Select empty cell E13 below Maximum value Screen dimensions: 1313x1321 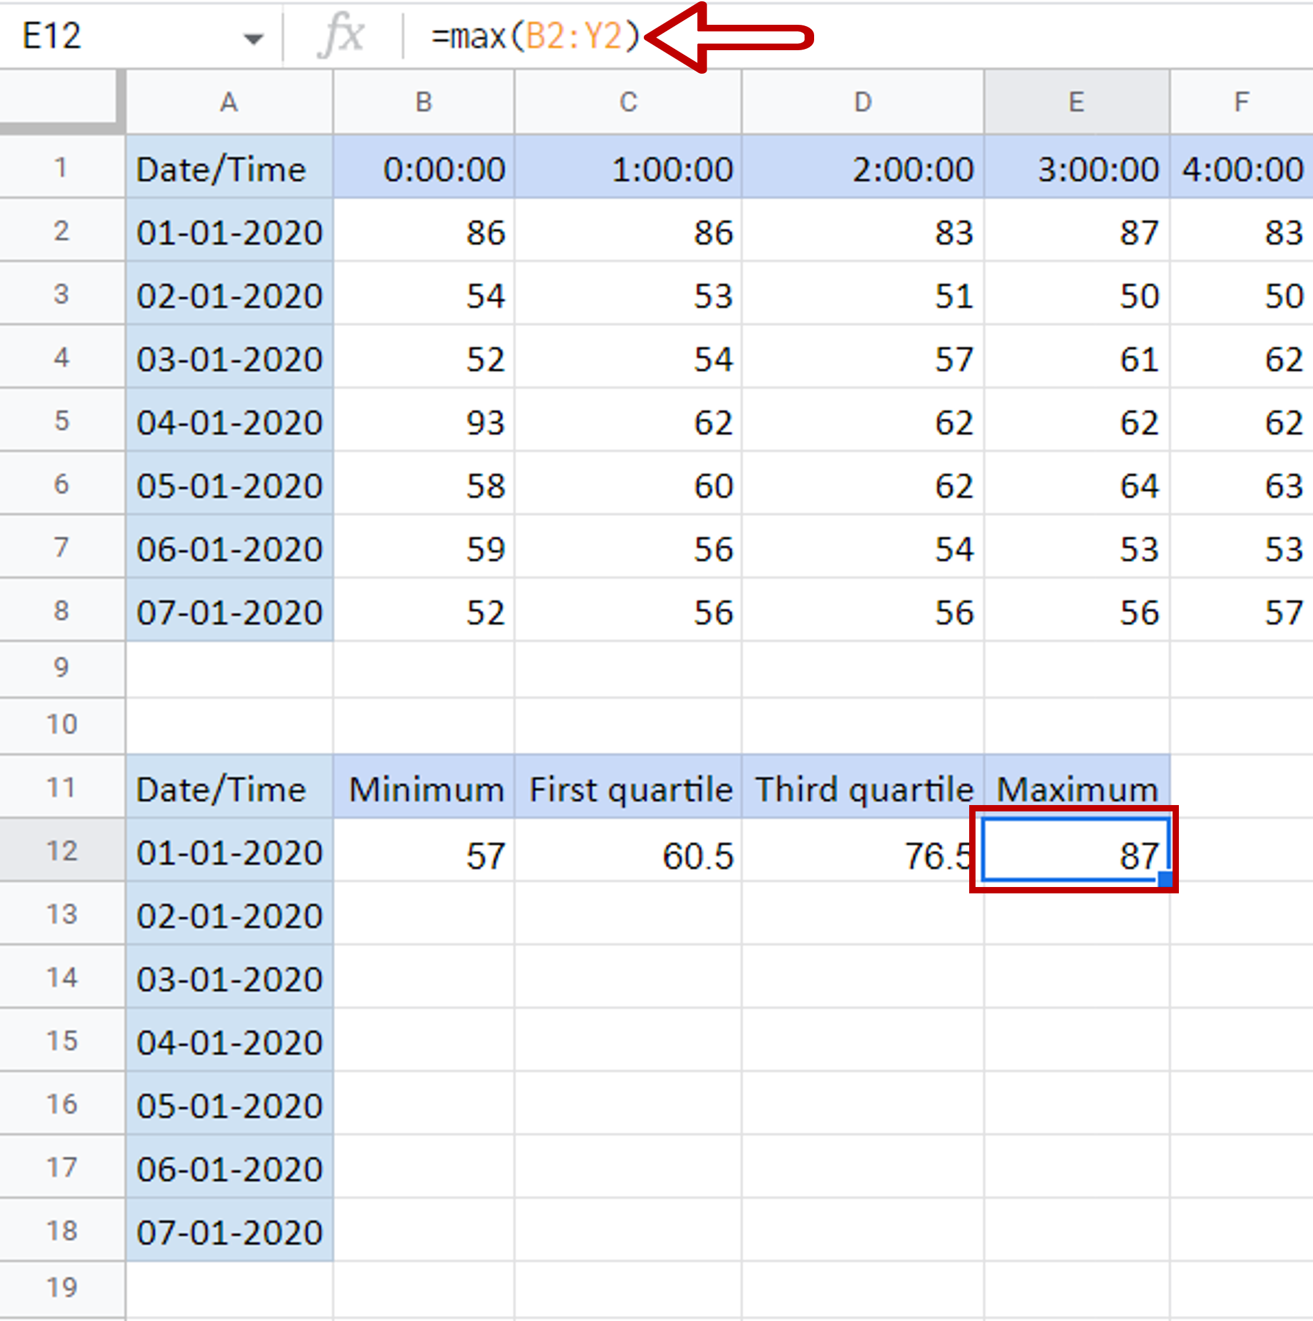point(1077,914)
